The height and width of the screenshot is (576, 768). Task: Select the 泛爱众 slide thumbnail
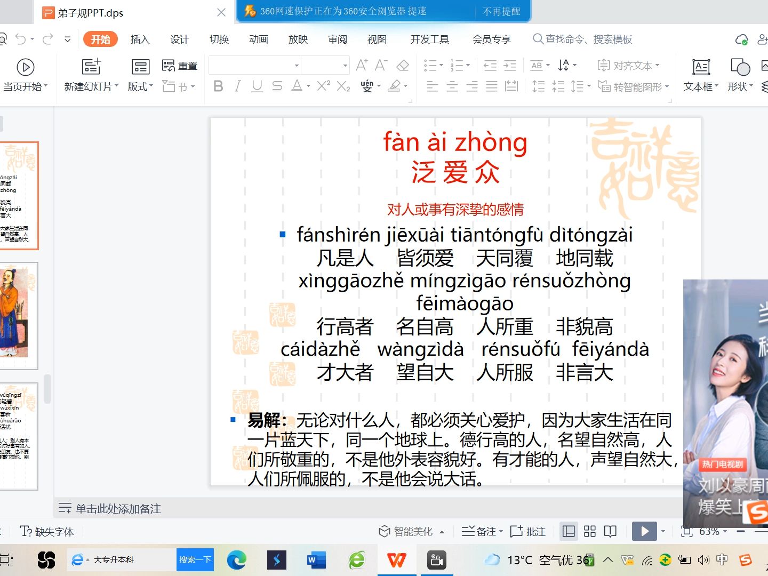pos(19,196)
